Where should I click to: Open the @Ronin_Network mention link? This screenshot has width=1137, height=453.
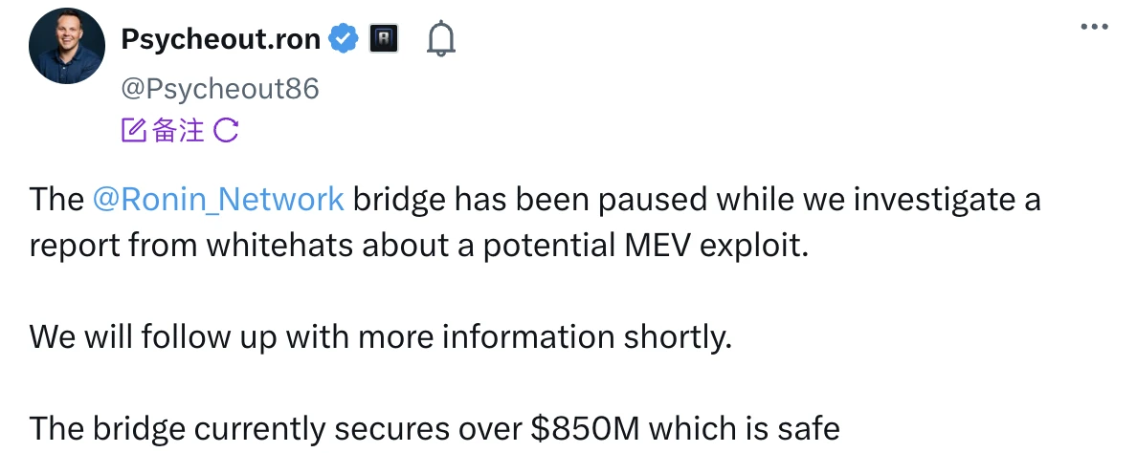pos(218,199)
